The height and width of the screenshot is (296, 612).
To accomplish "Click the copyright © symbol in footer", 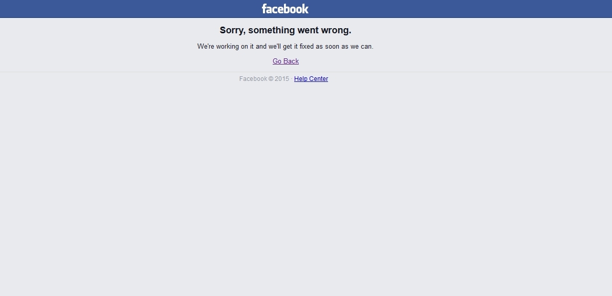I will [x=271, y=79].
